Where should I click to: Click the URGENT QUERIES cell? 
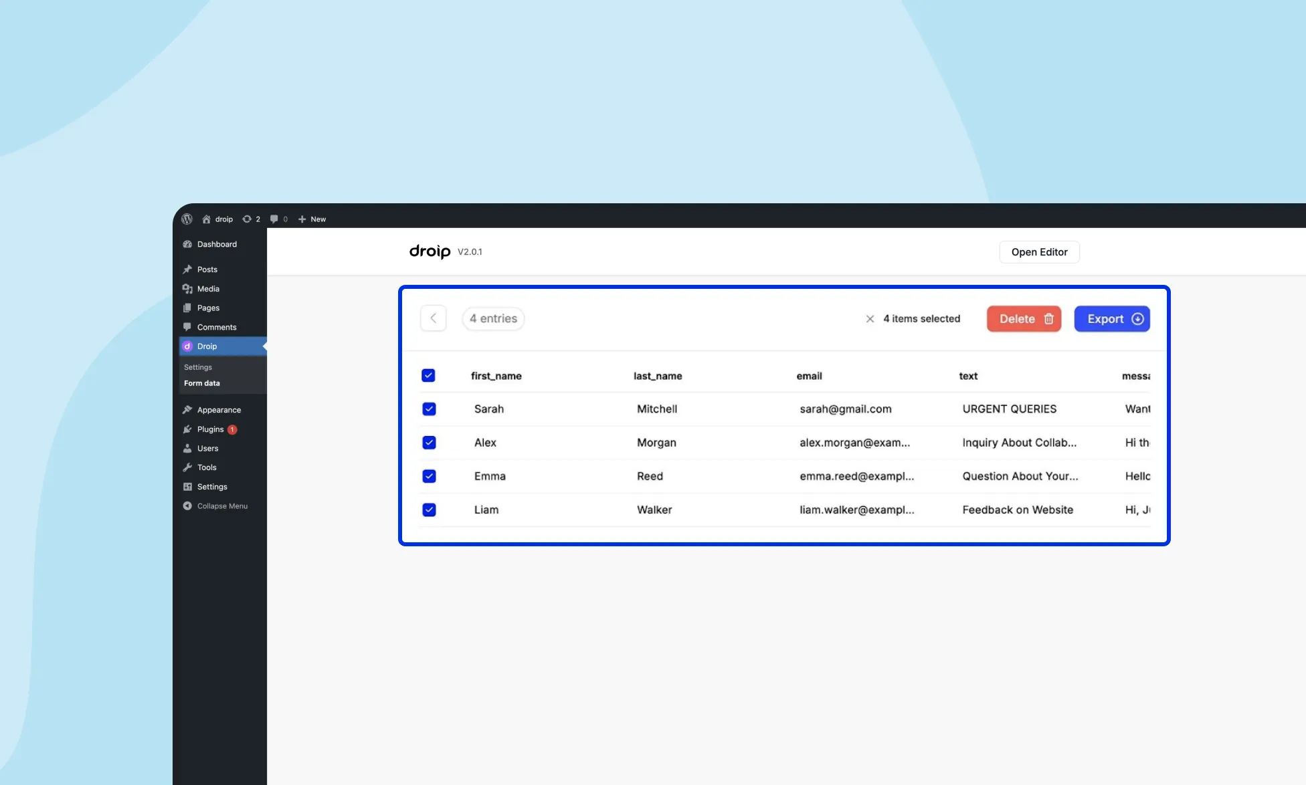1010,409
